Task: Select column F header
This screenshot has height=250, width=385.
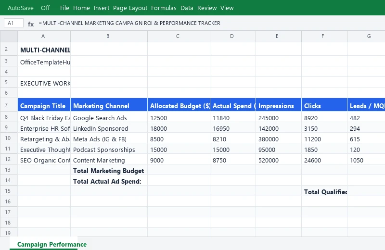Action: tap(324, 37)
